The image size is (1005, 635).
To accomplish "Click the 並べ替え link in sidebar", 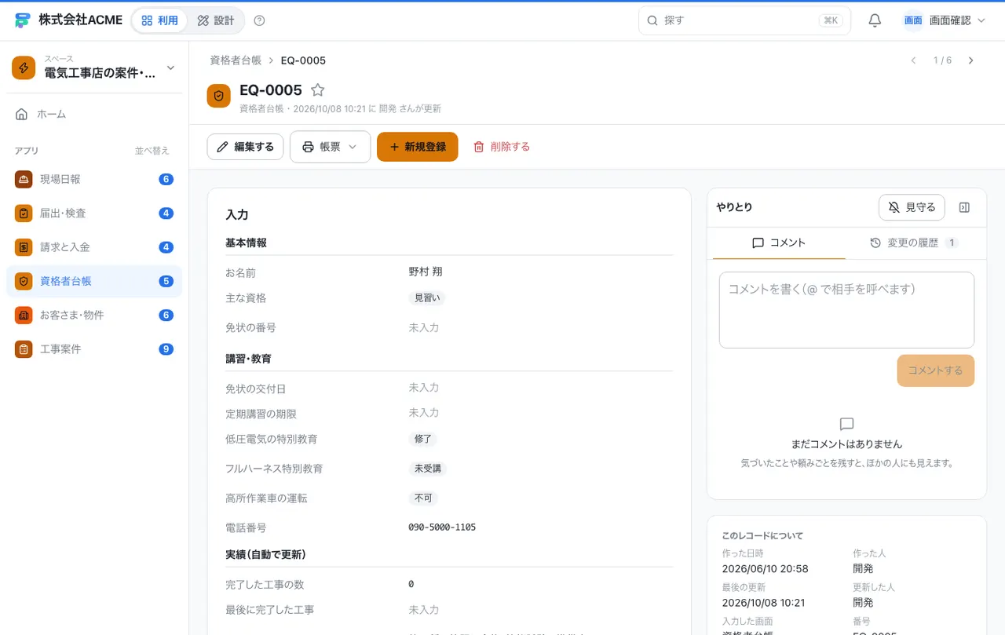I will (x=152, y=151).
